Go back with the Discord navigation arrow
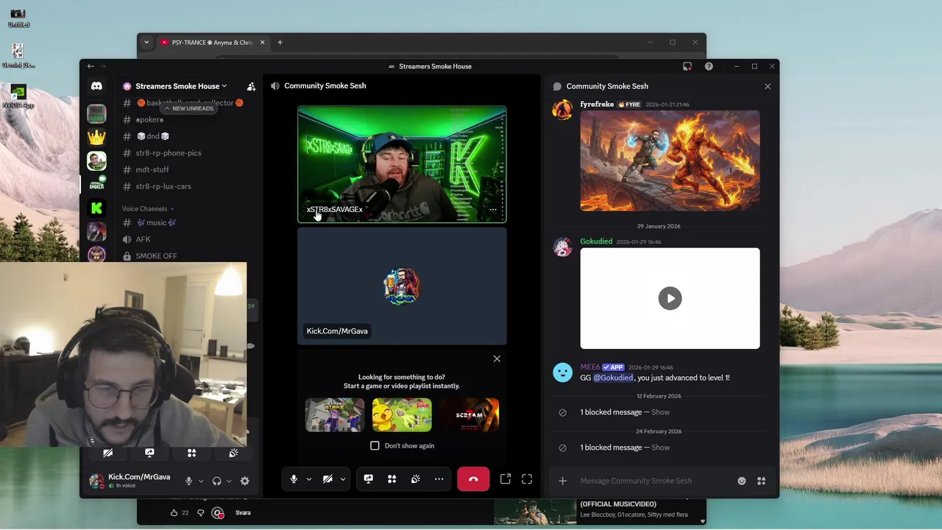Screen dimensions: 942x530 pyautogui.click(x=91, y=66)
